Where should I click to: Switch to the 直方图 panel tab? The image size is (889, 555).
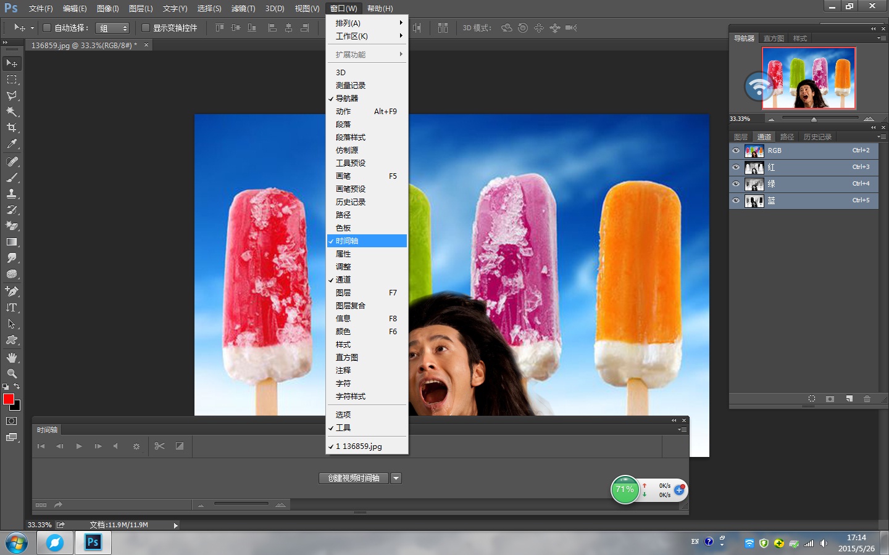tap(774, 38)
